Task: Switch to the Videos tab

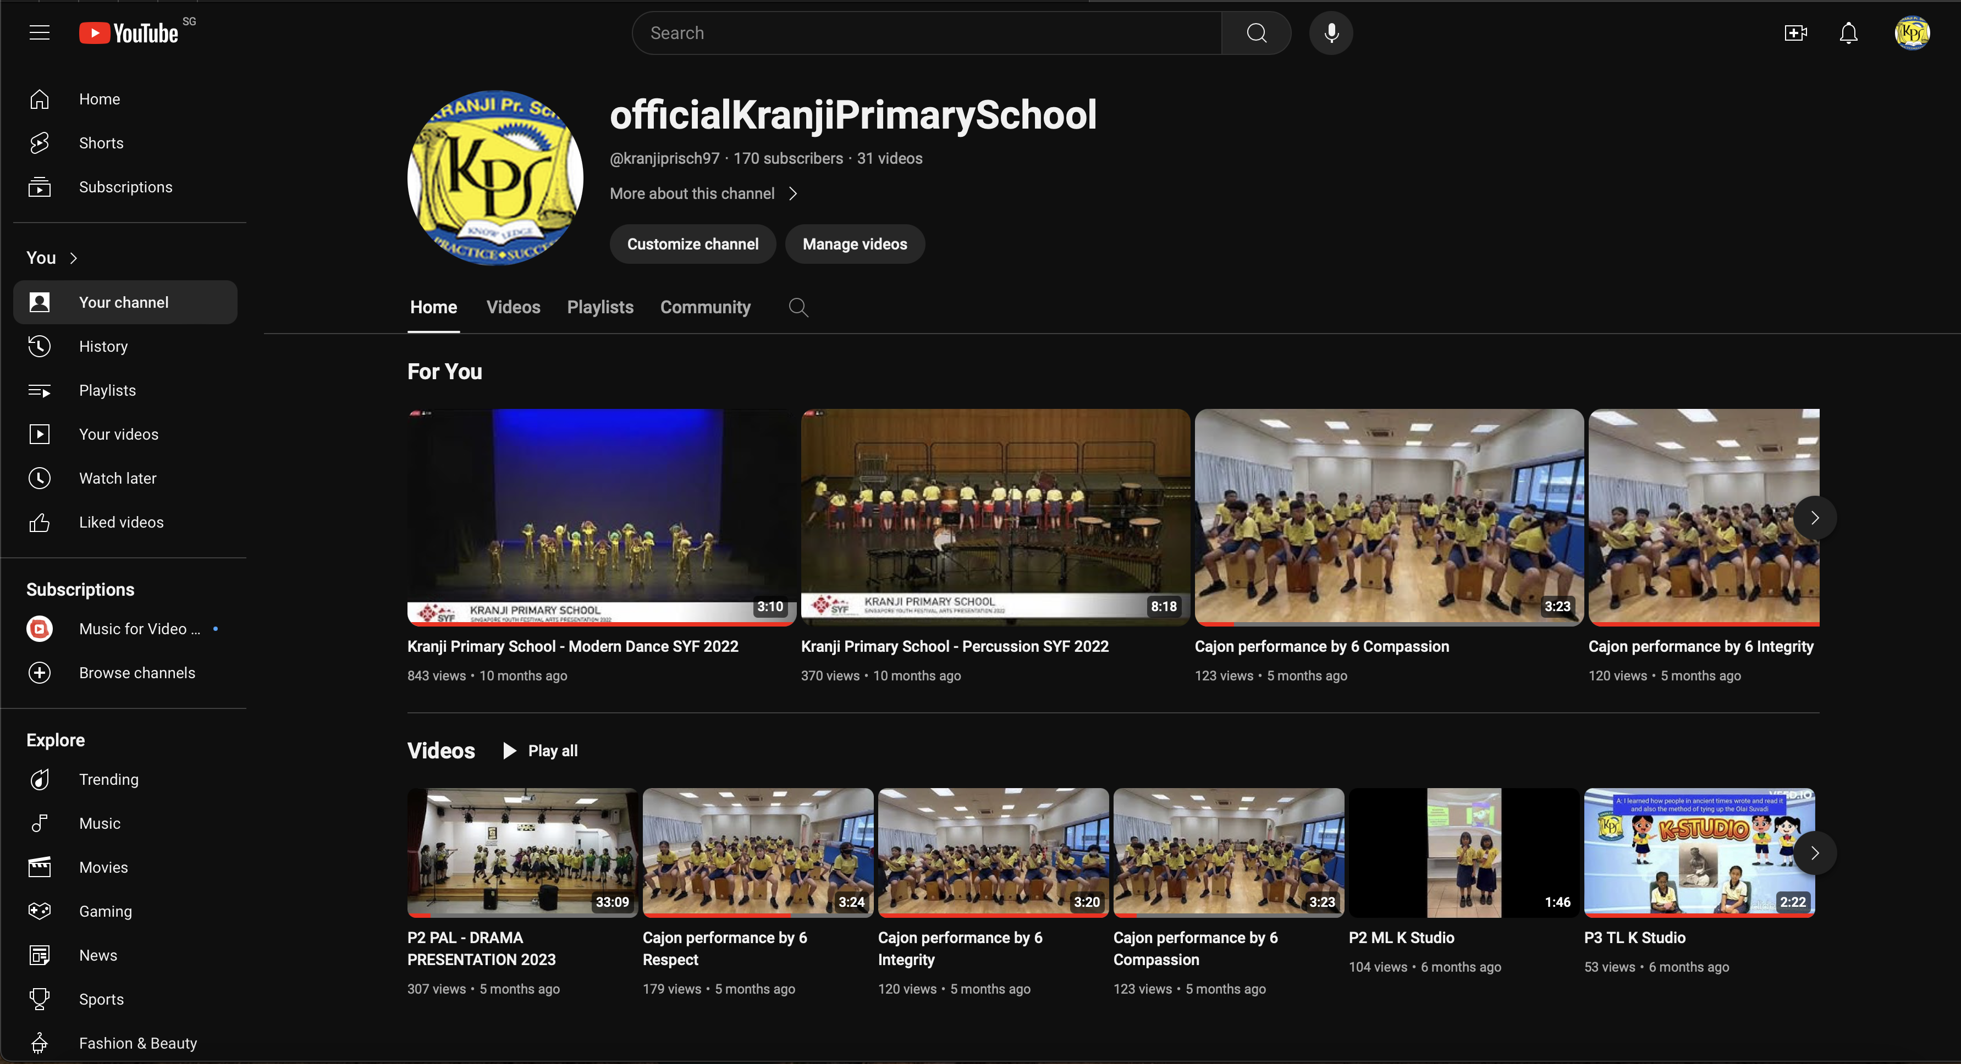Action: point(513,307)
